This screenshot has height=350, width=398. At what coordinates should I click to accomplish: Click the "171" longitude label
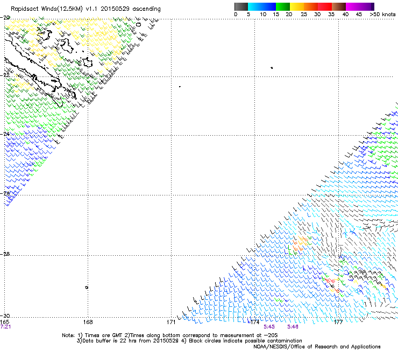coord(171,322)
